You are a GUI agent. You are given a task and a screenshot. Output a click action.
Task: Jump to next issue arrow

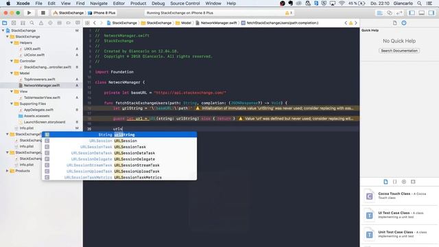click(356, 23)
